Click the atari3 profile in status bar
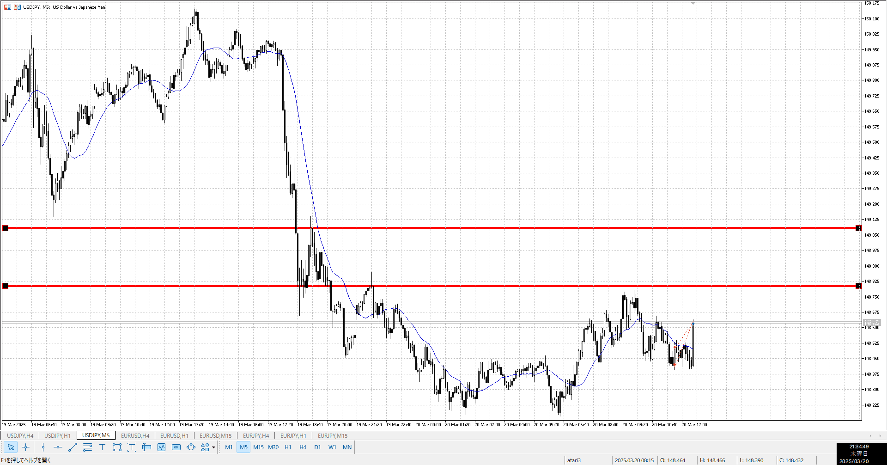Image resolution: width=887 pixels, height=465 pixels. coord(574,460)
